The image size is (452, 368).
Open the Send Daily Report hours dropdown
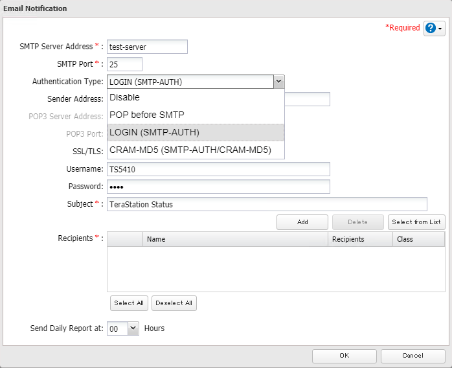click(133, 328)
